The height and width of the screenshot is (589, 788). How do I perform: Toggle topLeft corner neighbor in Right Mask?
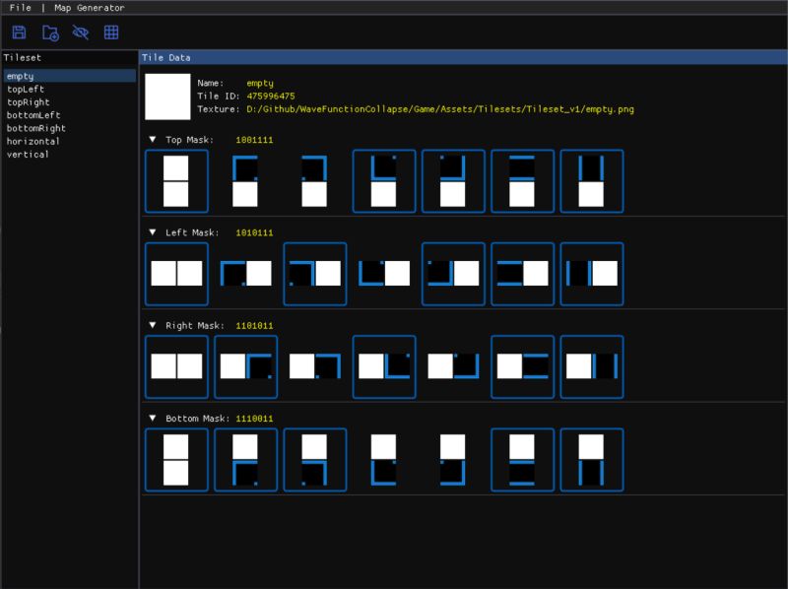pyautogui.click(x=245, y=366)
